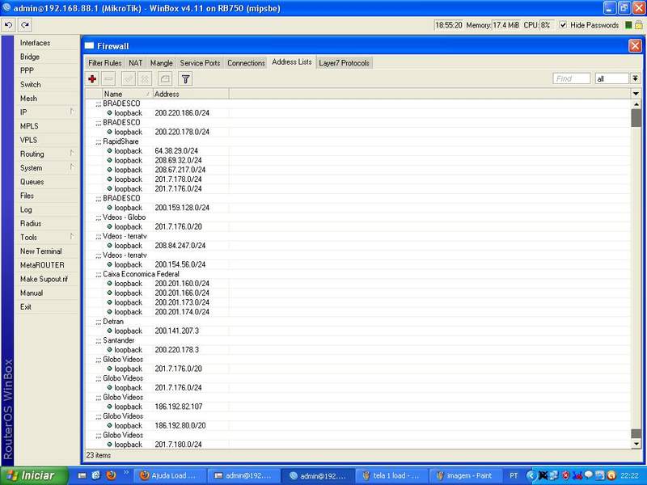Open the column selector dropdown arrow
Image resolution: width=647 pixels, height=485 pixels.
pyautogui.click(x=636, y=94)
